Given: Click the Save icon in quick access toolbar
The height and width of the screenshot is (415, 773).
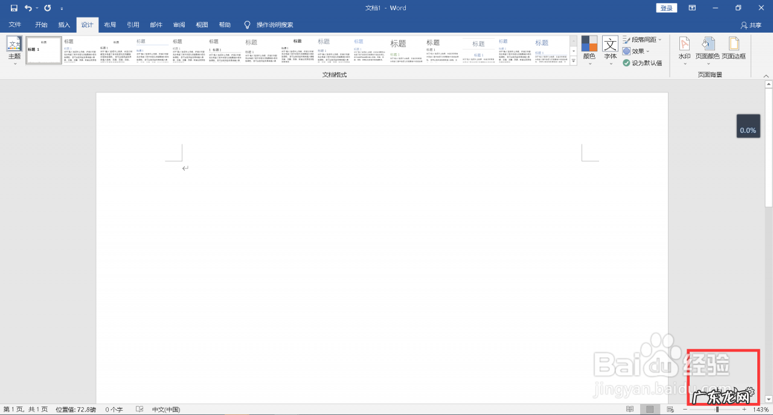Looking at the screenshot, I should click(14, 8).
